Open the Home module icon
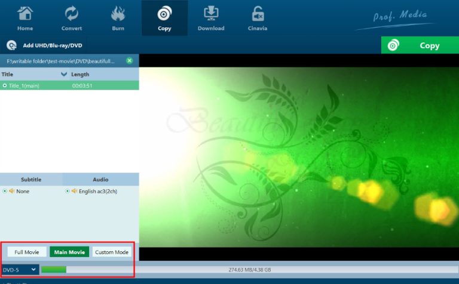Screen dimensions: 459x284 (x=25, y=13)
